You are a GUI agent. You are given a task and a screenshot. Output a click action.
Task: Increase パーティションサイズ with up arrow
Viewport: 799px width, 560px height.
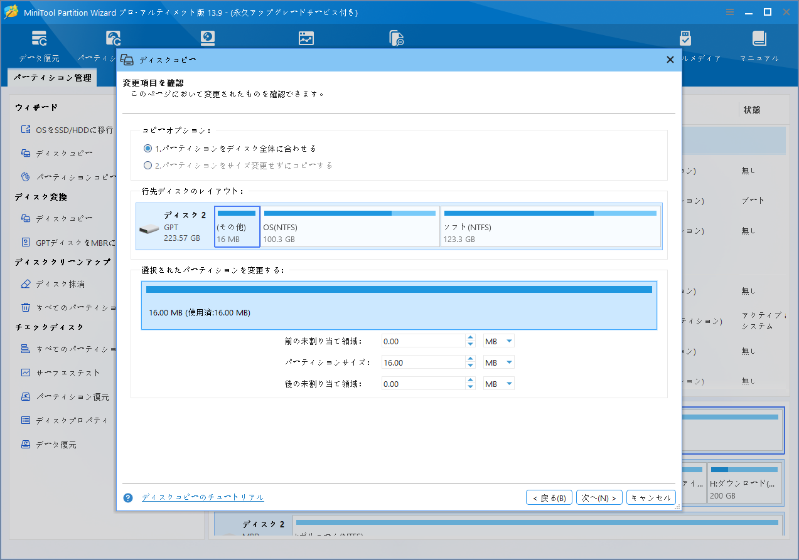471,359
